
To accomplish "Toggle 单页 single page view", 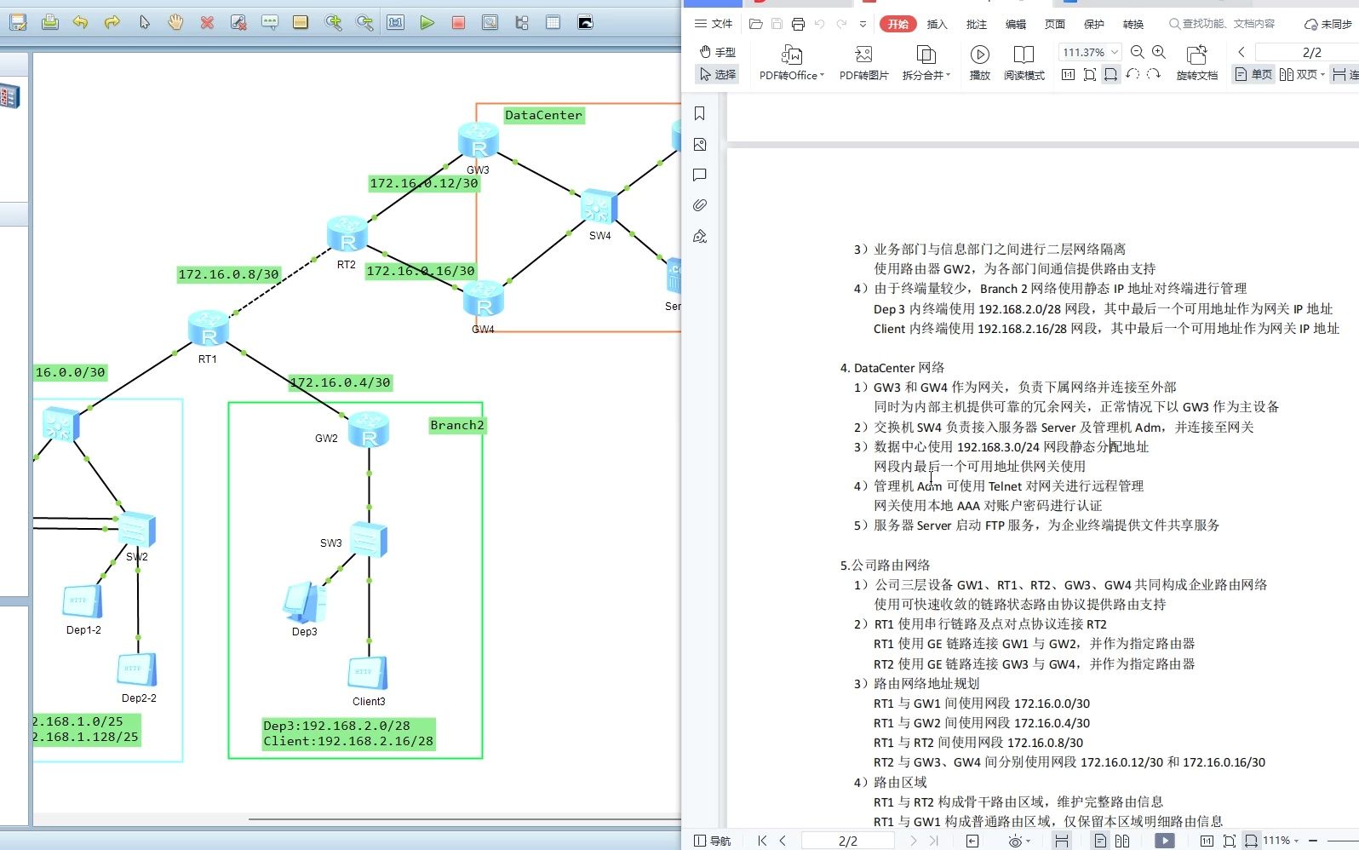I will pyautogui.click(x=1253, y=74).
